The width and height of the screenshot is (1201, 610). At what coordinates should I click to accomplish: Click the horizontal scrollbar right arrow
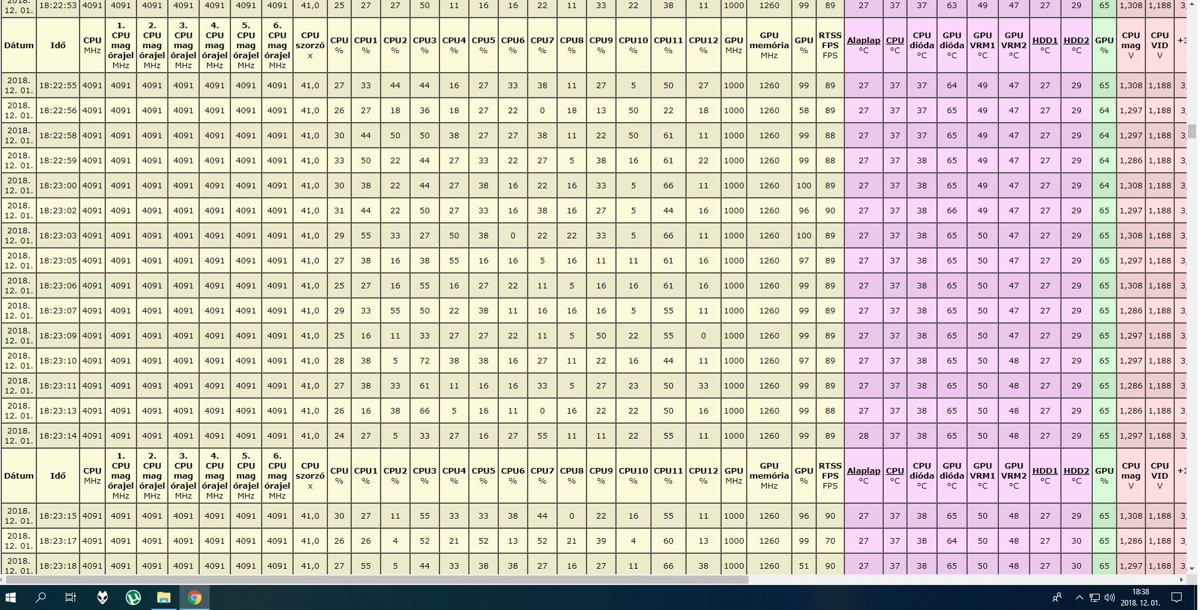tap(1182, 579)
